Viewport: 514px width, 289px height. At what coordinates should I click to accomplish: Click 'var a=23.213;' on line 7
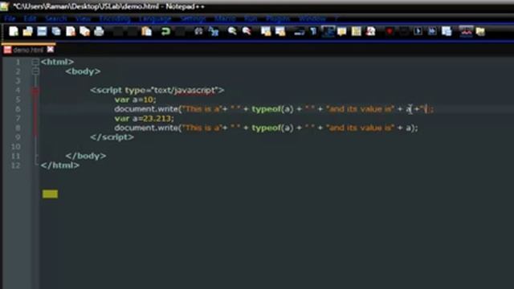(145, 118)
